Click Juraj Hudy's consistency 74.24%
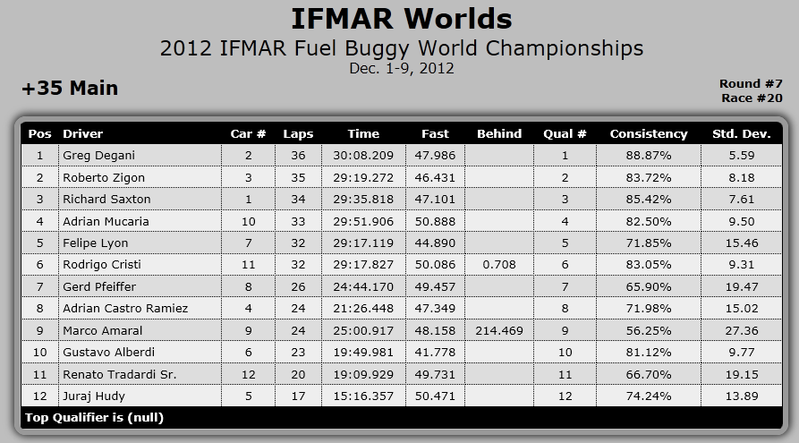The height and width of the screenshot is (443, 799). tap(649, 396)
